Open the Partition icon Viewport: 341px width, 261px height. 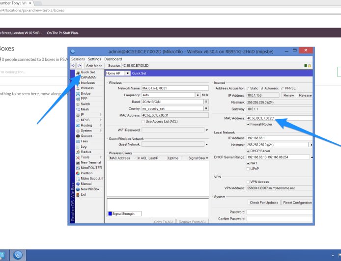(78, 173)
